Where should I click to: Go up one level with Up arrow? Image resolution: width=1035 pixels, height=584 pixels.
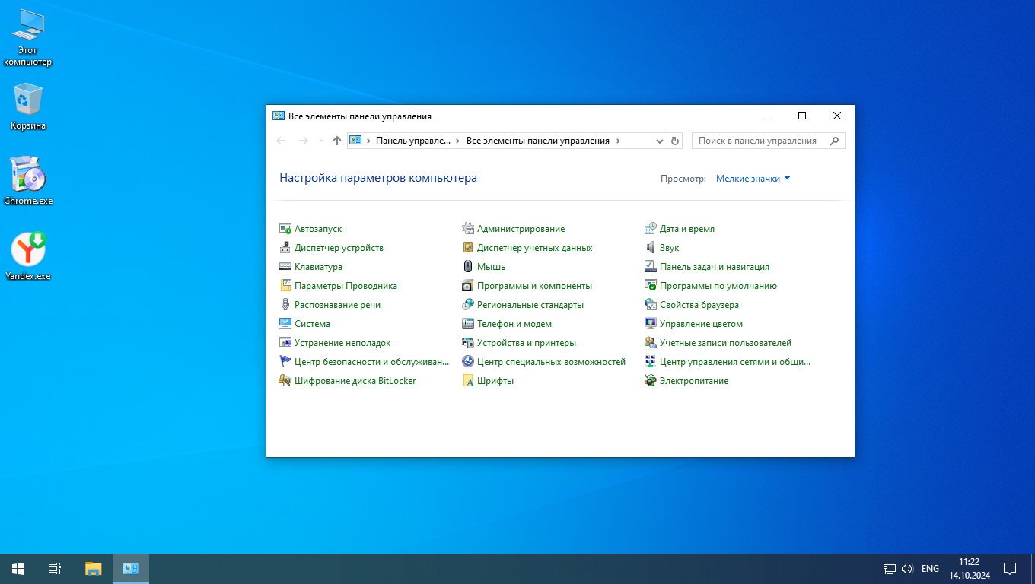tap(337, 141)
